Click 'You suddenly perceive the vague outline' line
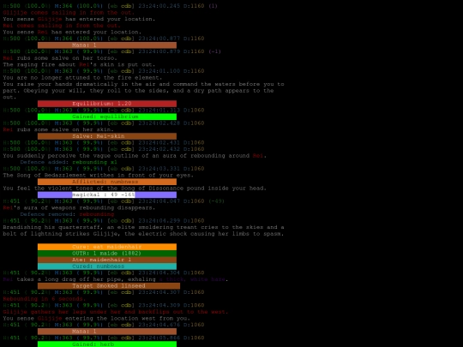Screen dimensions: 463x347 (x=135, y=155)
